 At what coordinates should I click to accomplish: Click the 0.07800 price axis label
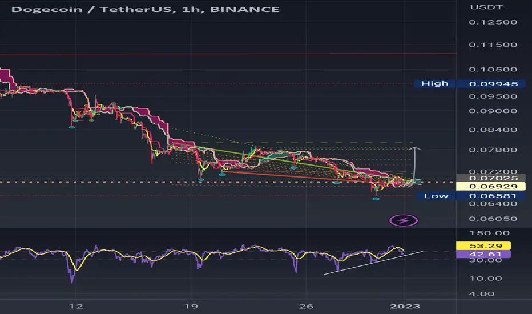(x=493, y=150)
